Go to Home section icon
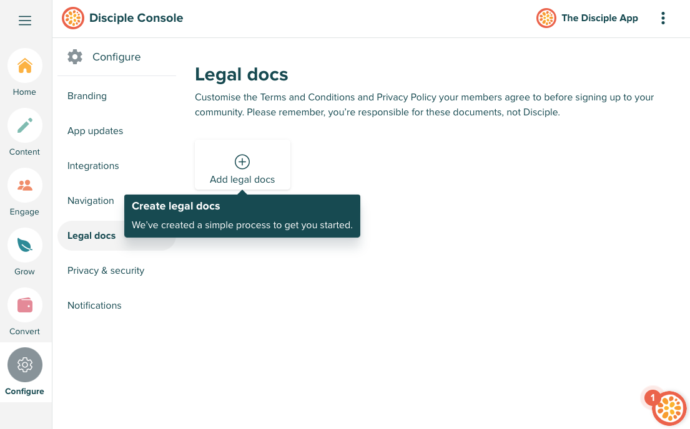The image size is (690, 429). [25, 65]
